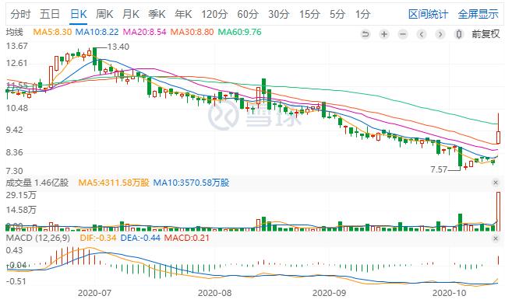The width and height of the screenshot is (505, 303).
Task: Click the undo/reset chart icon
Action: click(366, 34)
